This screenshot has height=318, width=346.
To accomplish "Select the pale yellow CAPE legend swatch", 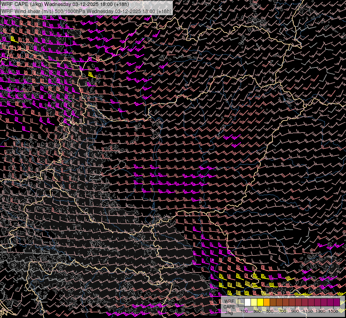I will pyautogui.click(x=254, y=302).
